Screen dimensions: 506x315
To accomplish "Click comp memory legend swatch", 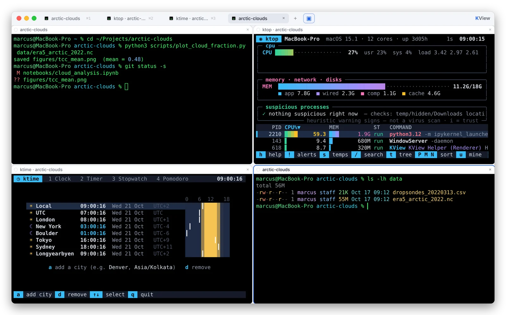I will (362, 94).
